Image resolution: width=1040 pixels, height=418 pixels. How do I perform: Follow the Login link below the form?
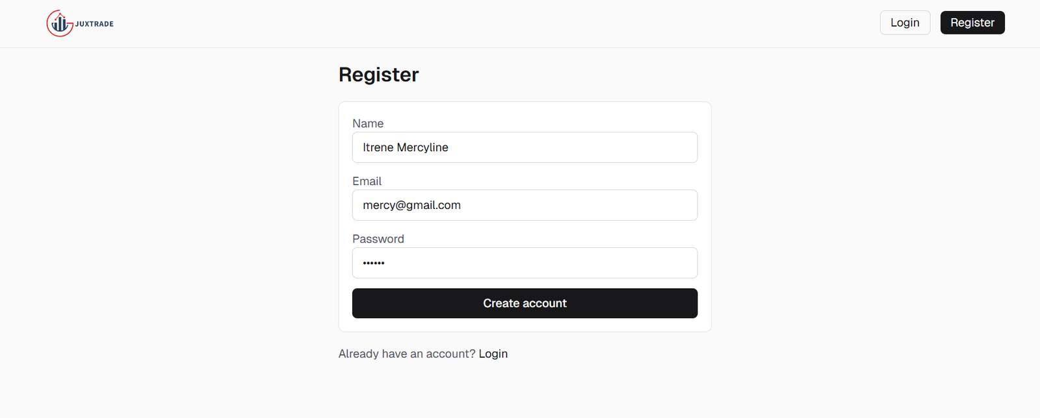point(493,354)
